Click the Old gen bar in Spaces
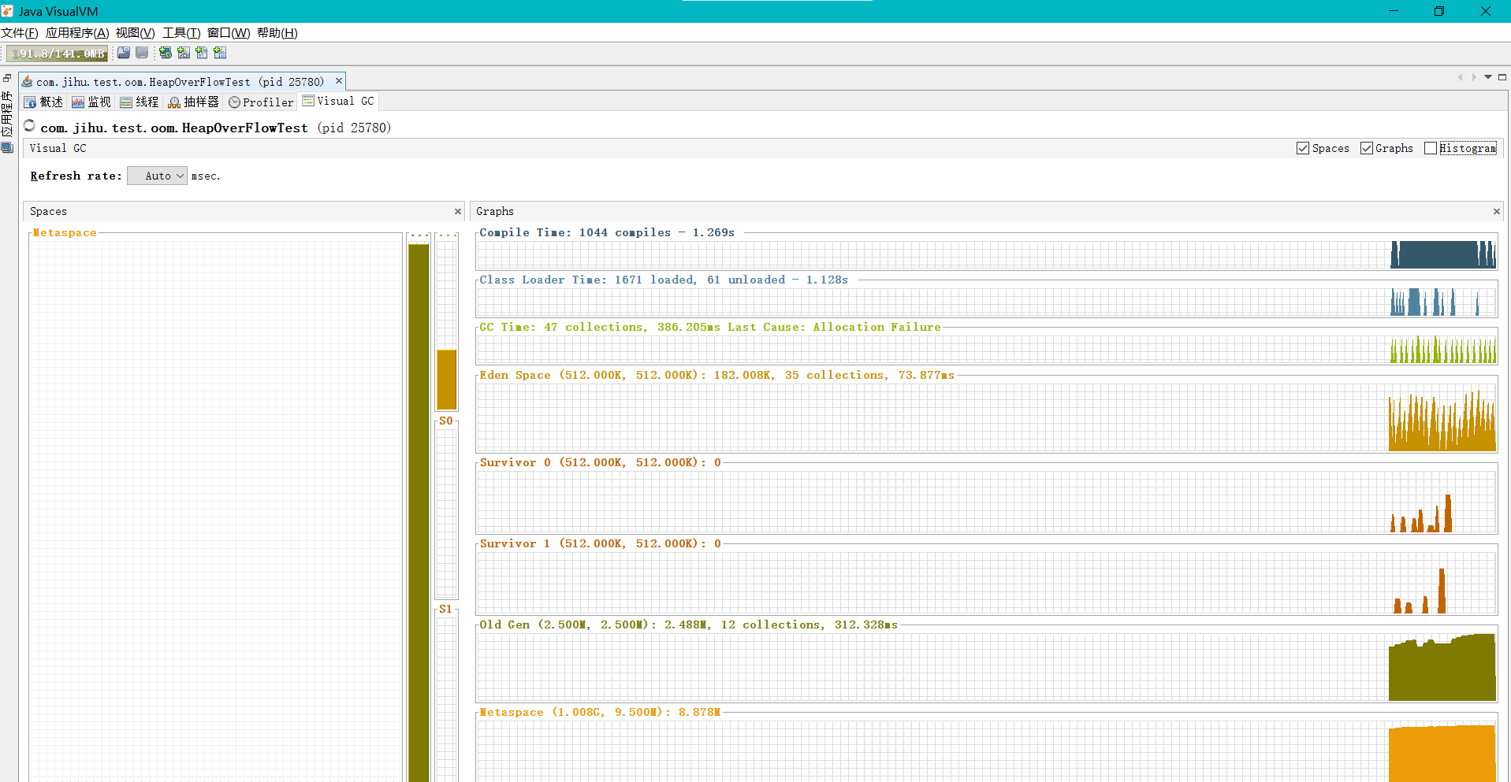1511x782 pixels. 419,512
